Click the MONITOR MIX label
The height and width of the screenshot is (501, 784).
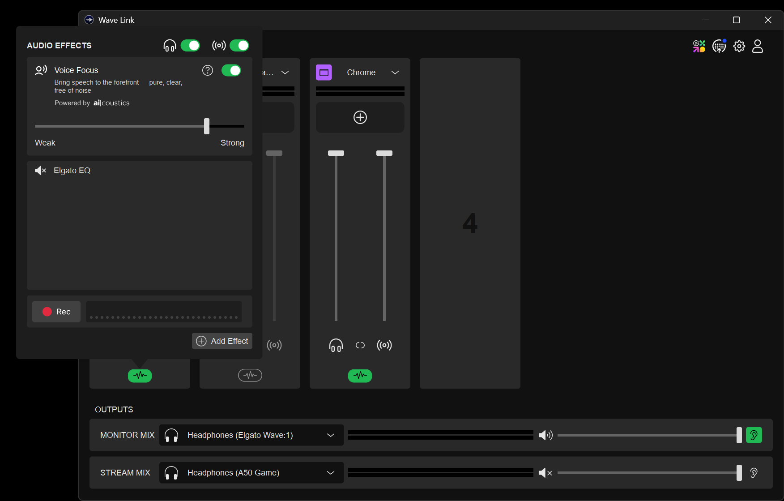[127, 435]
